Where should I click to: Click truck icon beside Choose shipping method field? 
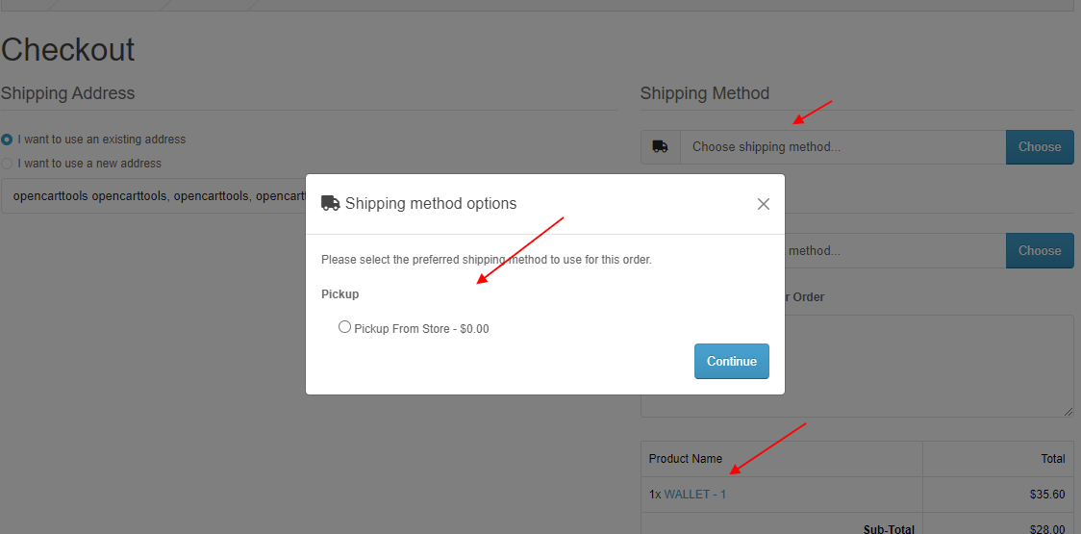pos(661,147)
